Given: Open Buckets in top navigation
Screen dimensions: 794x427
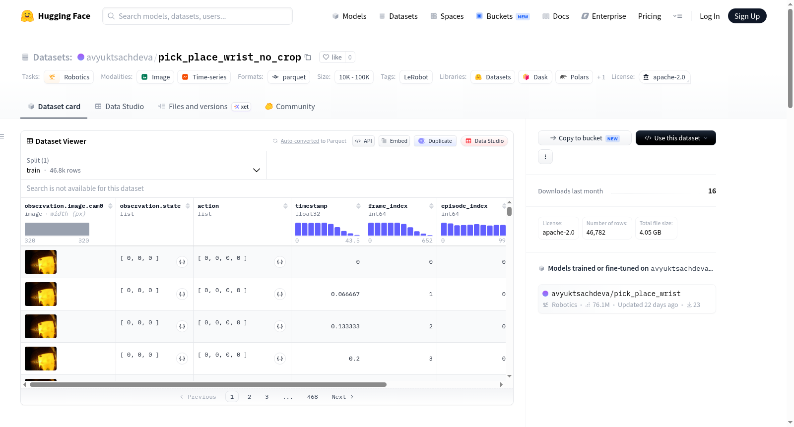Looking at the screenshot, I should [503, 16].
